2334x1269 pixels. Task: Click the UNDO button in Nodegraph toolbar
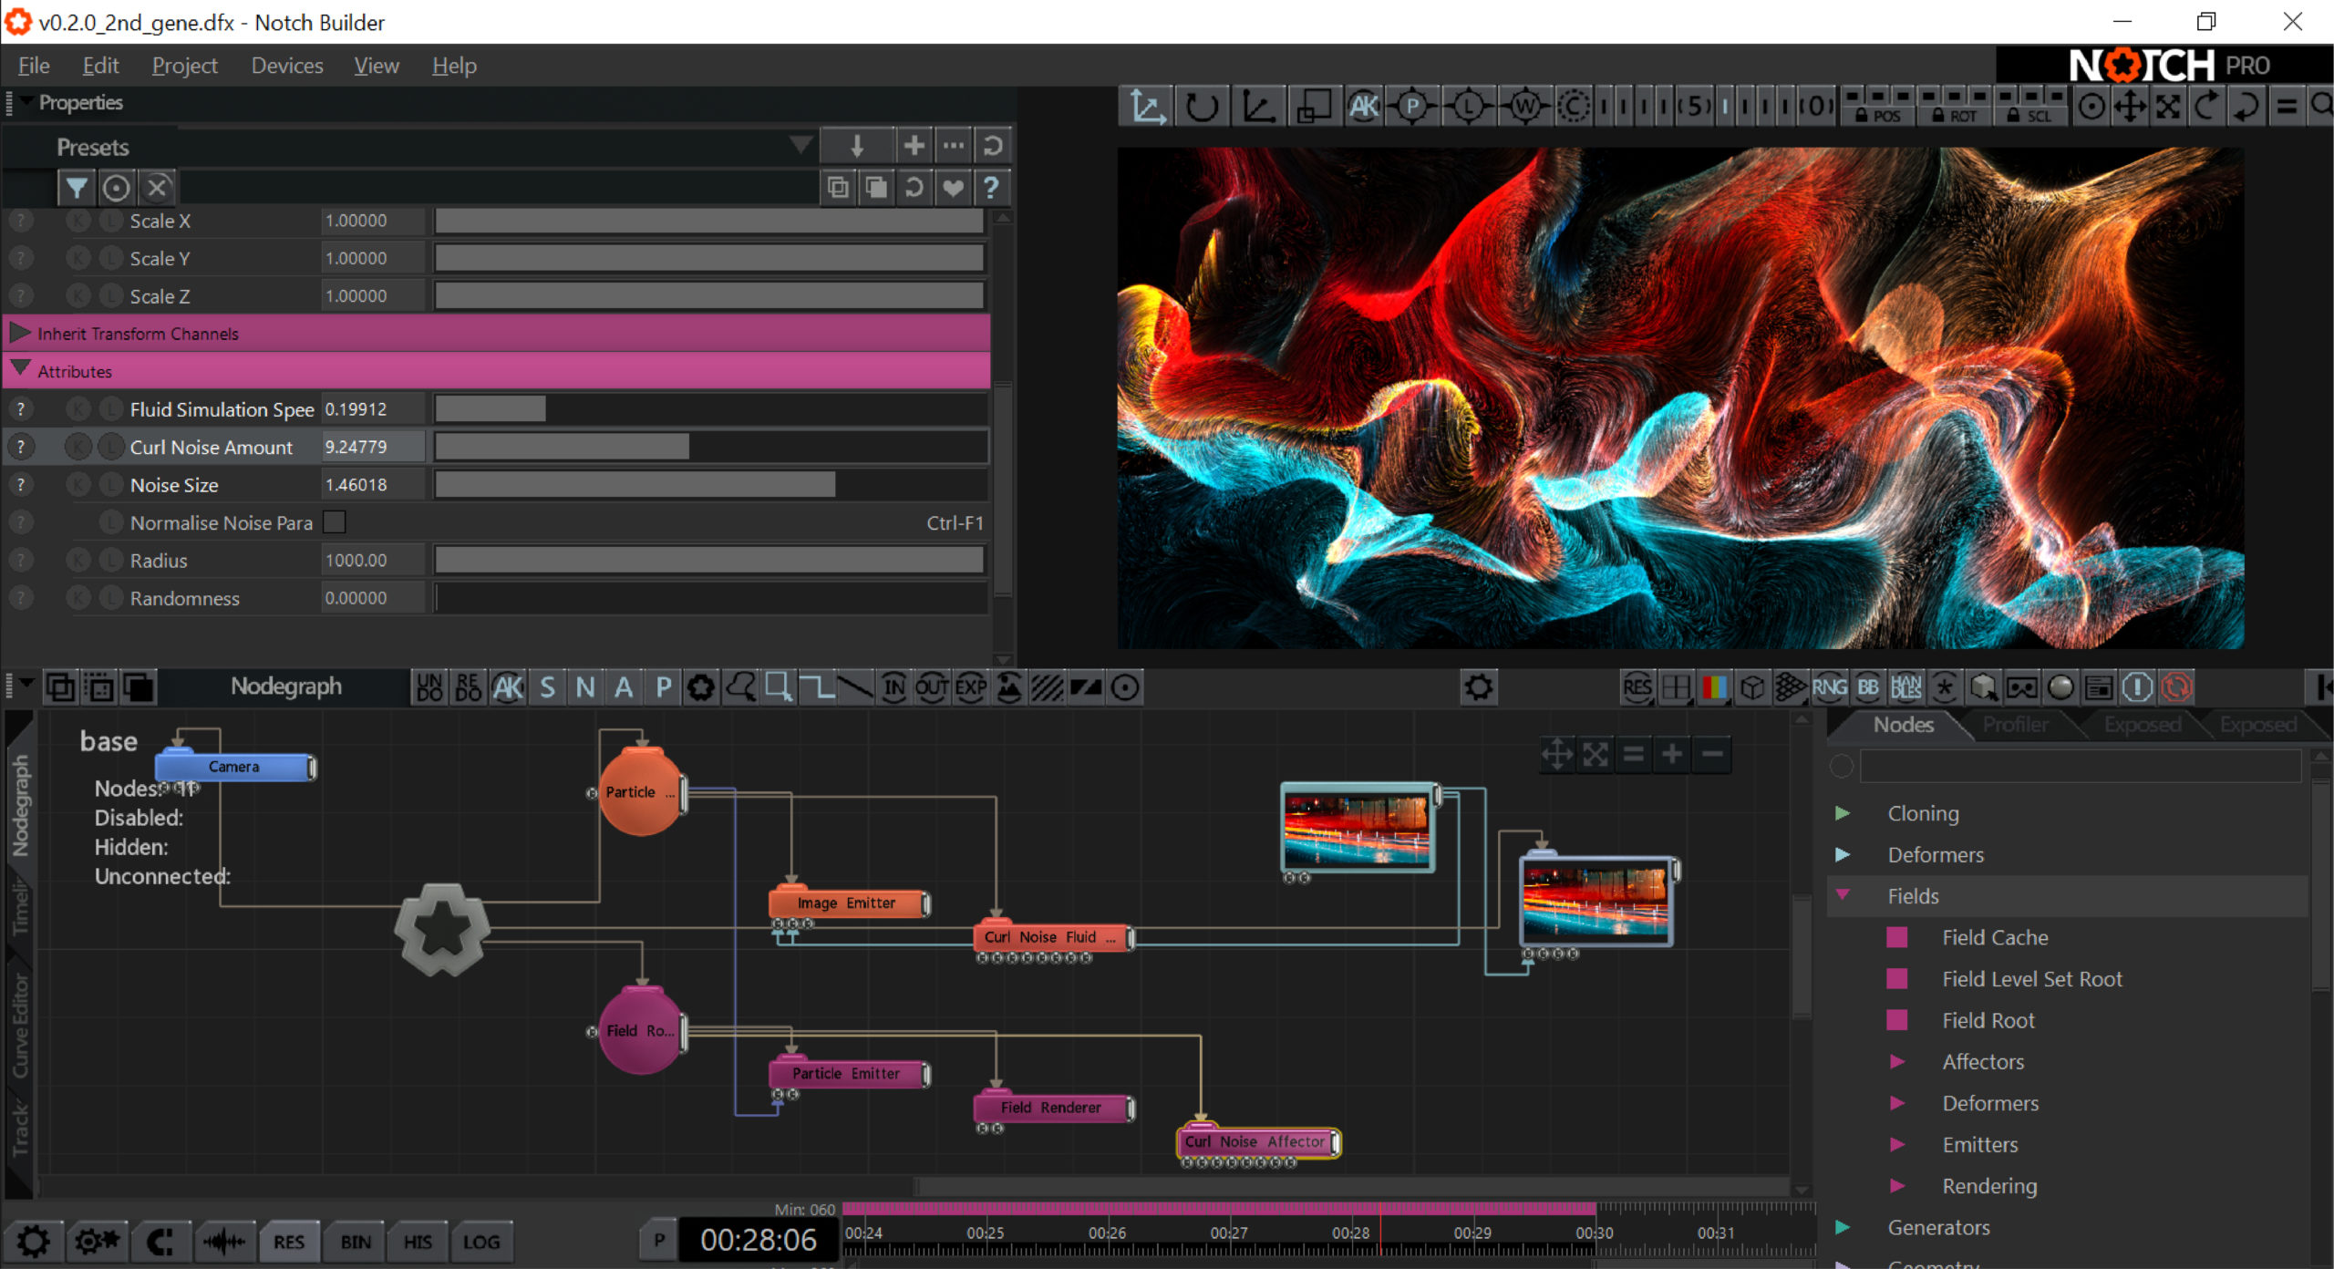(x=429, y=687)
